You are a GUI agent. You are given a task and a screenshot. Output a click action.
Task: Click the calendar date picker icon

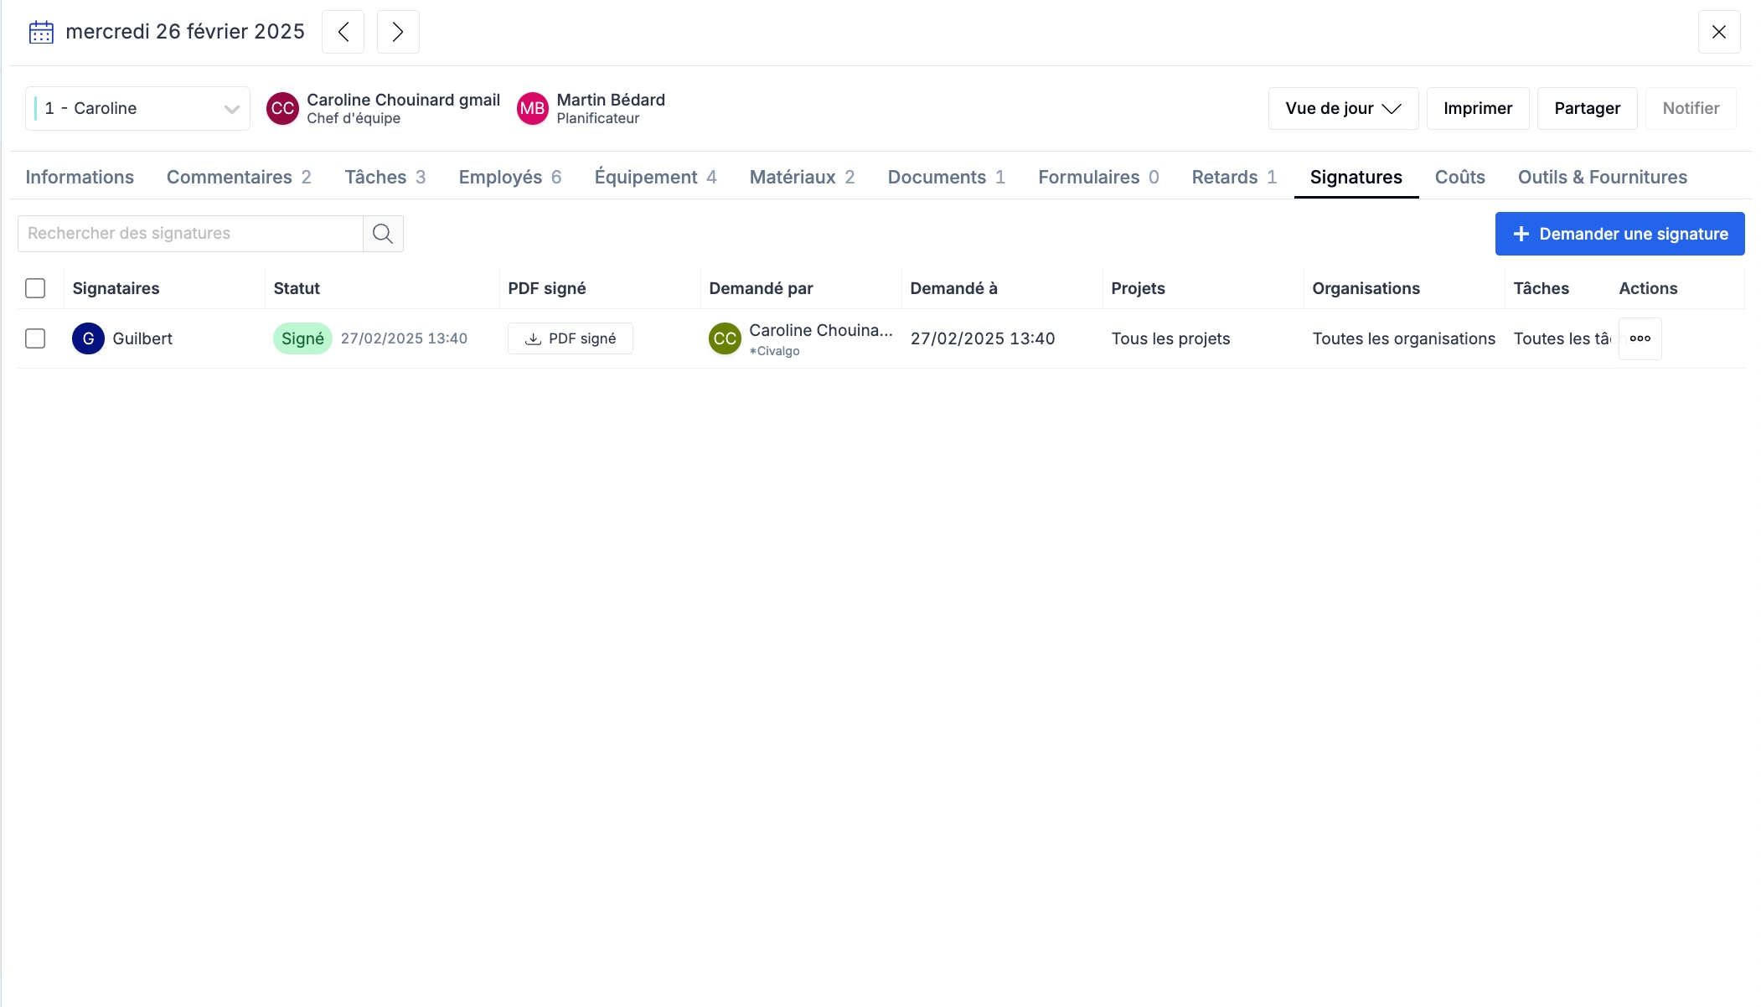(41, 32)
